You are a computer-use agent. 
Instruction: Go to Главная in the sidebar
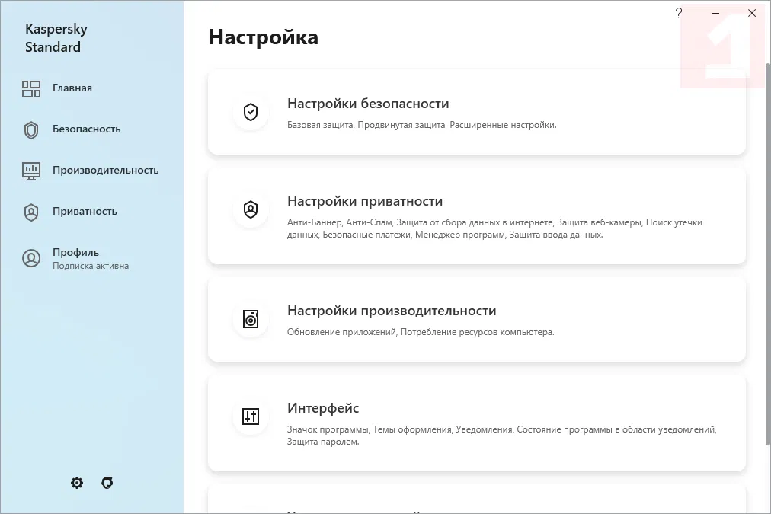72,88
